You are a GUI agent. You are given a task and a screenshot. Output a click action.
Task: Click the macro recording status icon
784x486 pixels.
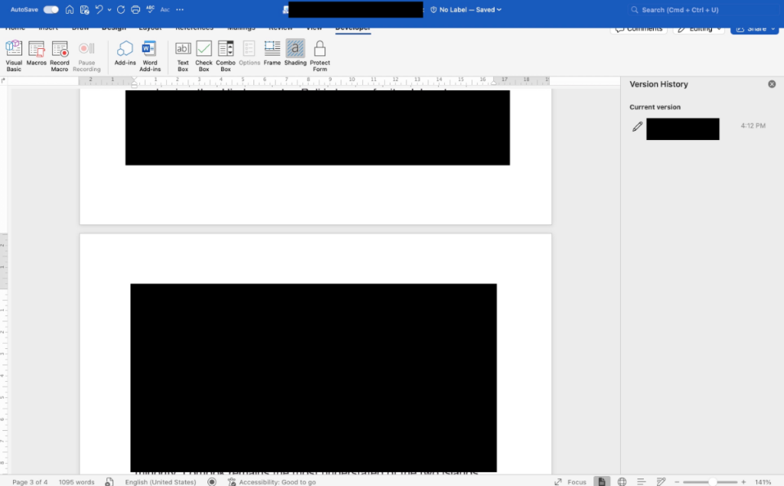click(x=212, y=482)
